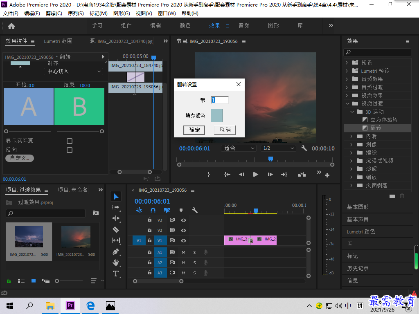Open the 文件(F) menu
The width and height of the screenshot is (419, 314).
click(x=10, y=13)
